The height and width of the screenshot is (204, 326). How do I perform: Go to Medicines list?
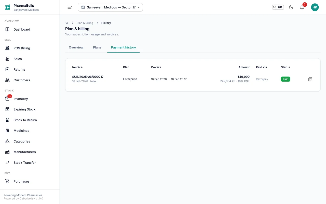point(30,131)
